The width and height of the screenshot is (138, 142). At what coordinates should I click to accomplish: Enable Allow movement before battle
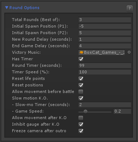[x=81, y=92]
